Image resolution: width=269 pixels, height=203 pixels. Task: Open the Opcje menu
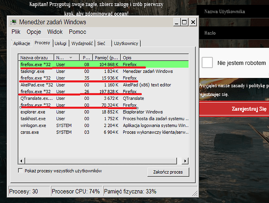click(34, 32)
